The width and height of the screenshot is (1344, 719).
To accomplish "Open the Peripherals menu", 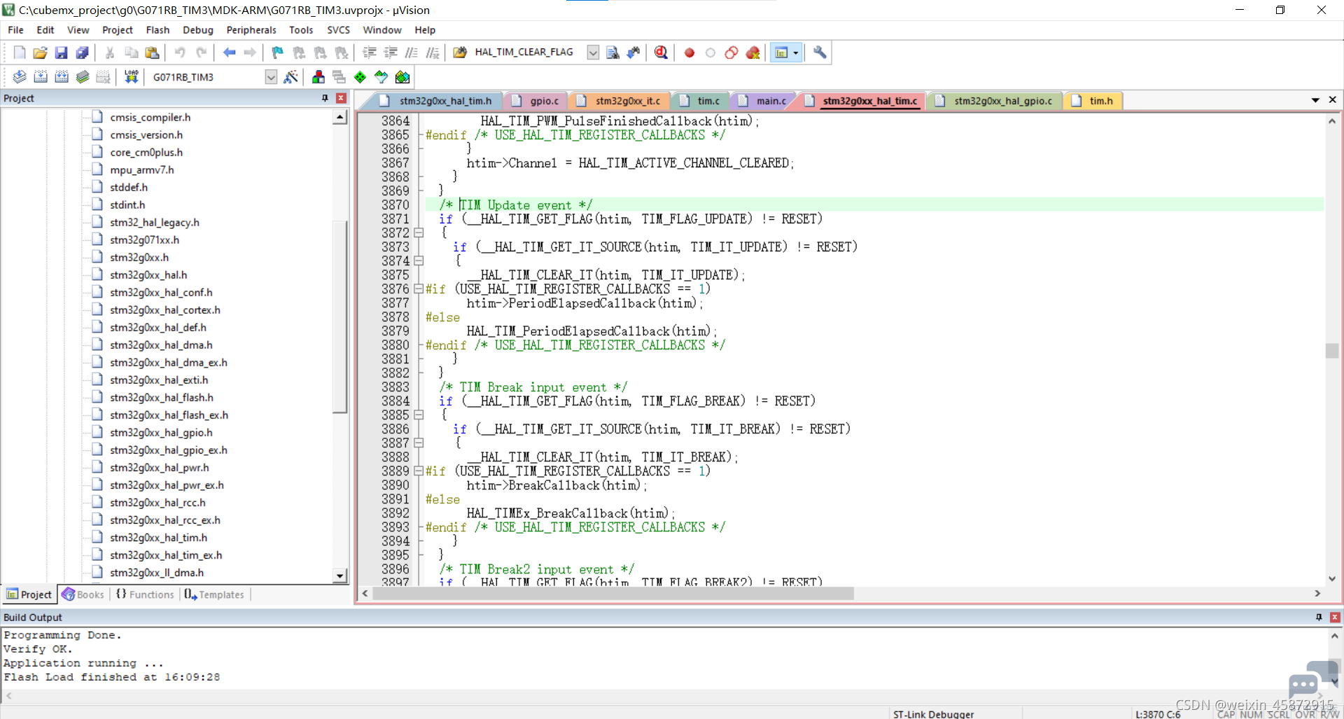I will coord(251,30).
